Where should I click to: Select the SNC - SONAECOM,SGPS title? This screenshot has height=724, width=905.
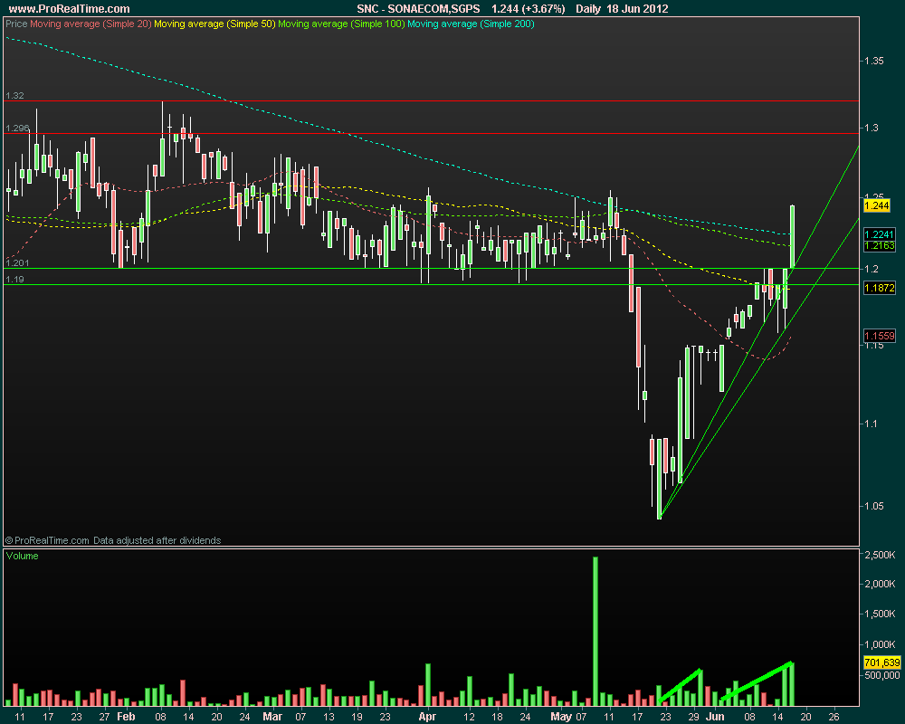coord(418,9)
